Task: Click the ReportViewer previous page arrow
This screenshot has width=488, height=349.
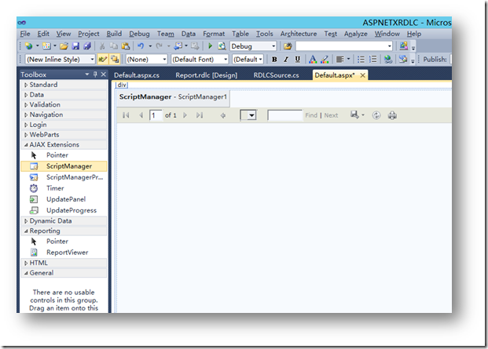Action: pos(141,115)
